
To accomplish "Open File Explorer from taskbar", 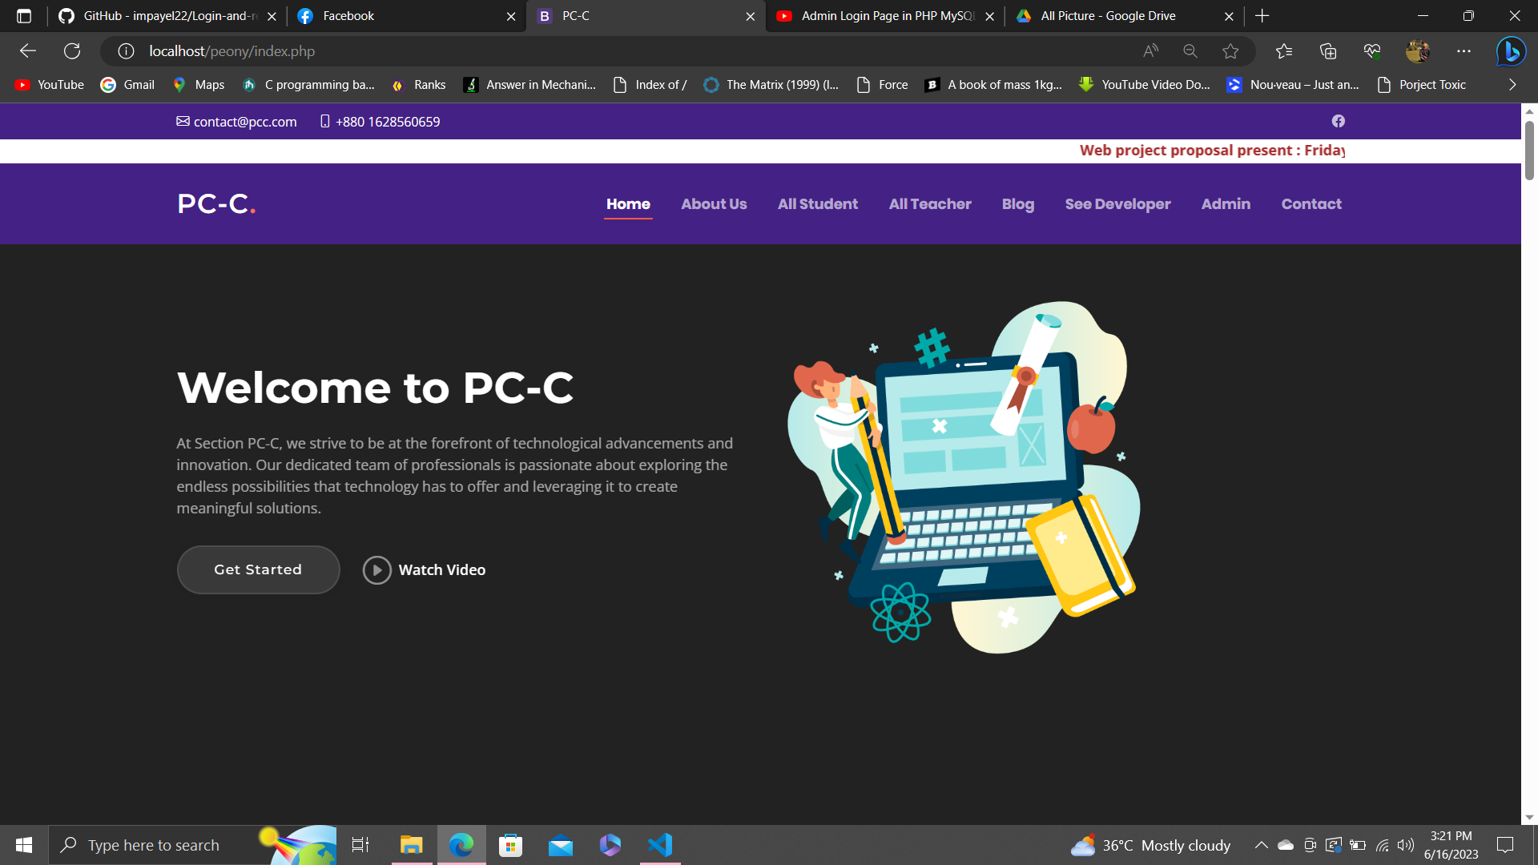I will 411,845.
